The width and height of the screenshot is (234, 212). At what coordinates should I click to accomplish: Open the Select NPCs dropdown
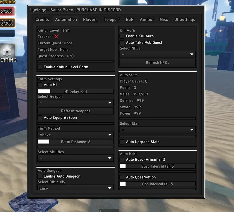coord(157,54)
